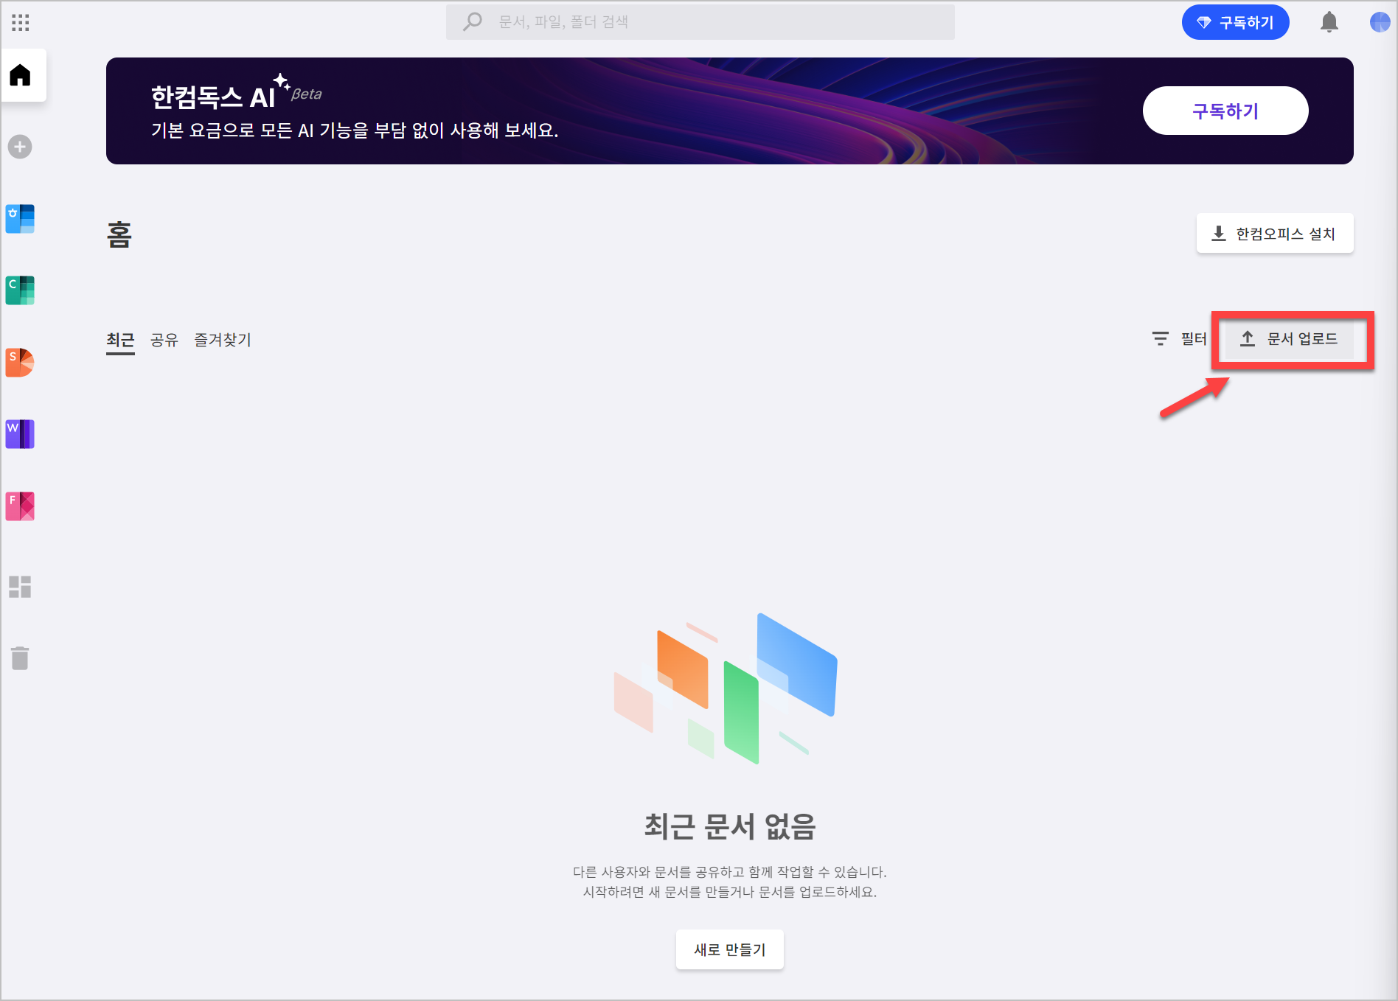This screenshot has height=1001, width=1398.
Task: Click the 최근 문서 없음 heading
Action: pos(730,826)
